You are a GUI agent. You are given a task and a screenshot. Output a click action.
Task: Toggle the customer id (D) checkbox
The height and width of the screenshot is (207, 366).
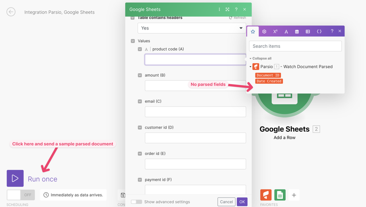point(140,127)
